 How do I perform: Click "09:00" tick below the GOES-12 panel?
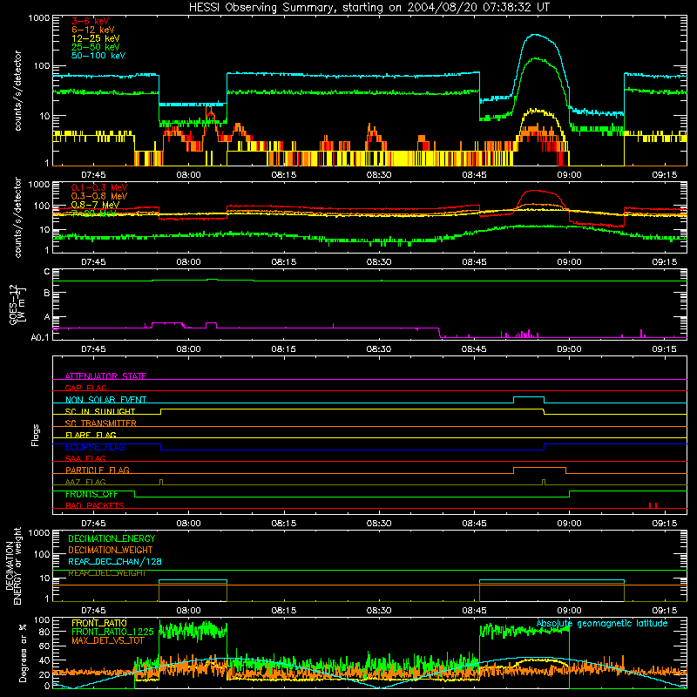569,349
